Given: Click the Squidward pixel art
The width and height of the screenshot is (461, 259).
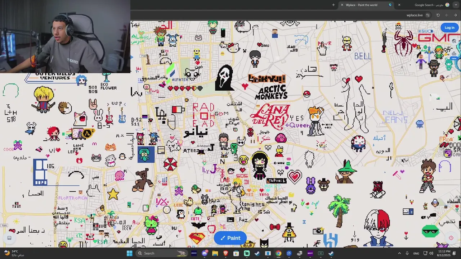Looking at the screenshot, I should coord(146,154).
